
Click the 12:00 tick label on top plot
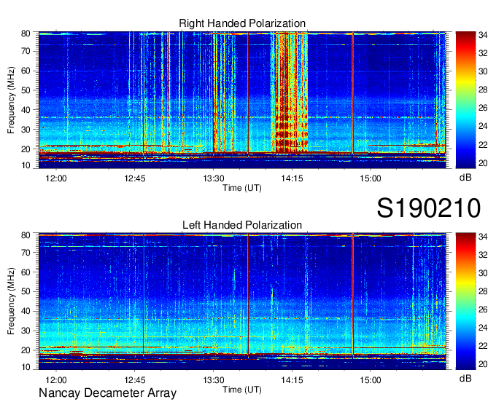(x=56, y=178)
